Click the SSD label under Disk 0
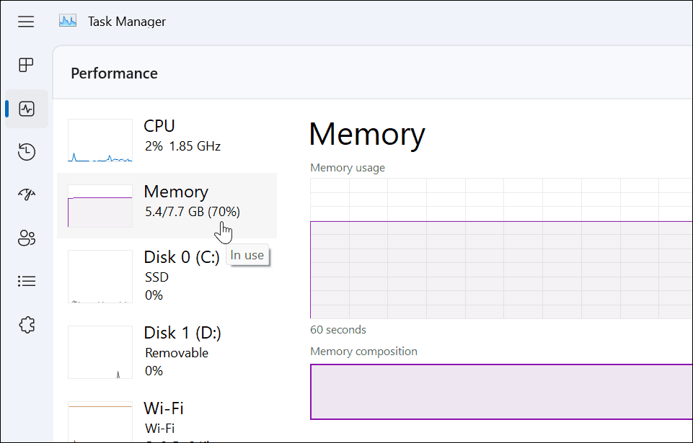This screenshot has width=693, height=443. click(157, 277)
